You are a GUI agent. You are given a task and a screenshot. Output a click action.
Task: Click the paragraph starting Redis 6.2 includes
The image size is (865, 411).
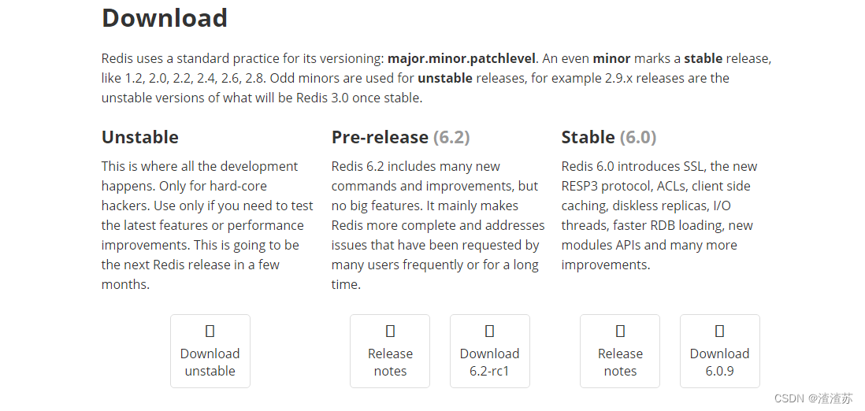coord(438,225)
